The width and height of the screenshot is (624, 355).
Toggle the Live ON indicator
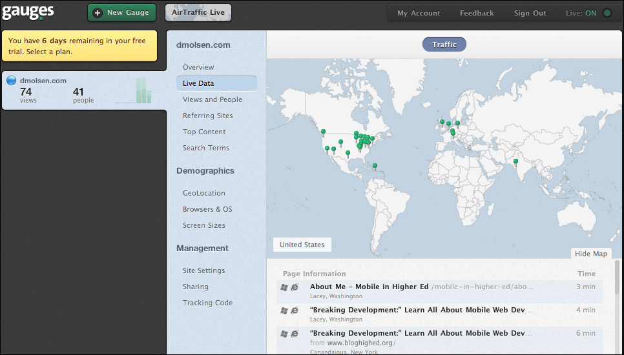pyautogui.click(x=607, y=13)
